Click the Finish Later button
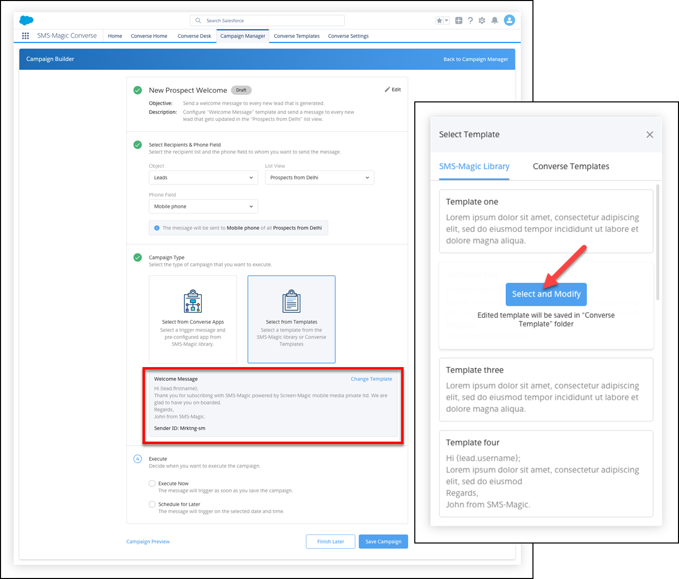Screen dimensions: 679x579 click(x=331, y=541)
